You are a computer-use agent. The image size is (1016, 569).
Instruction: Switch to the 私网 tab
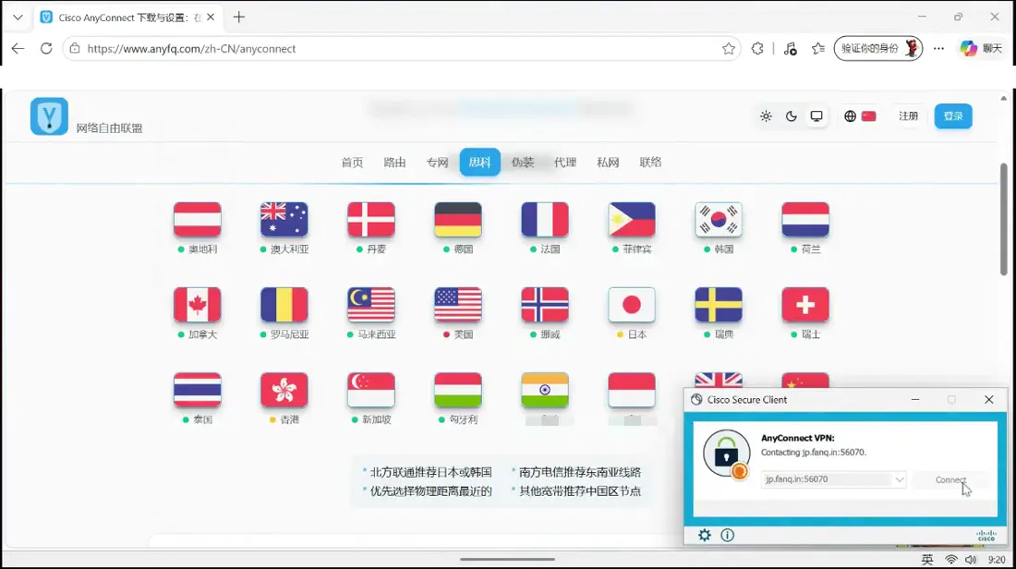(608, 162)
